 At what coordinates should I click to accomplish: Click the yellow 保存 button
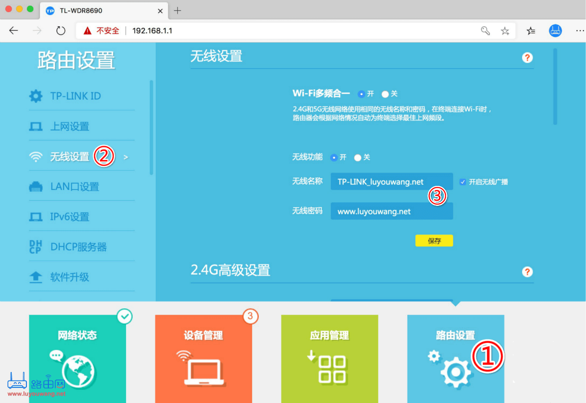point(434,241)
